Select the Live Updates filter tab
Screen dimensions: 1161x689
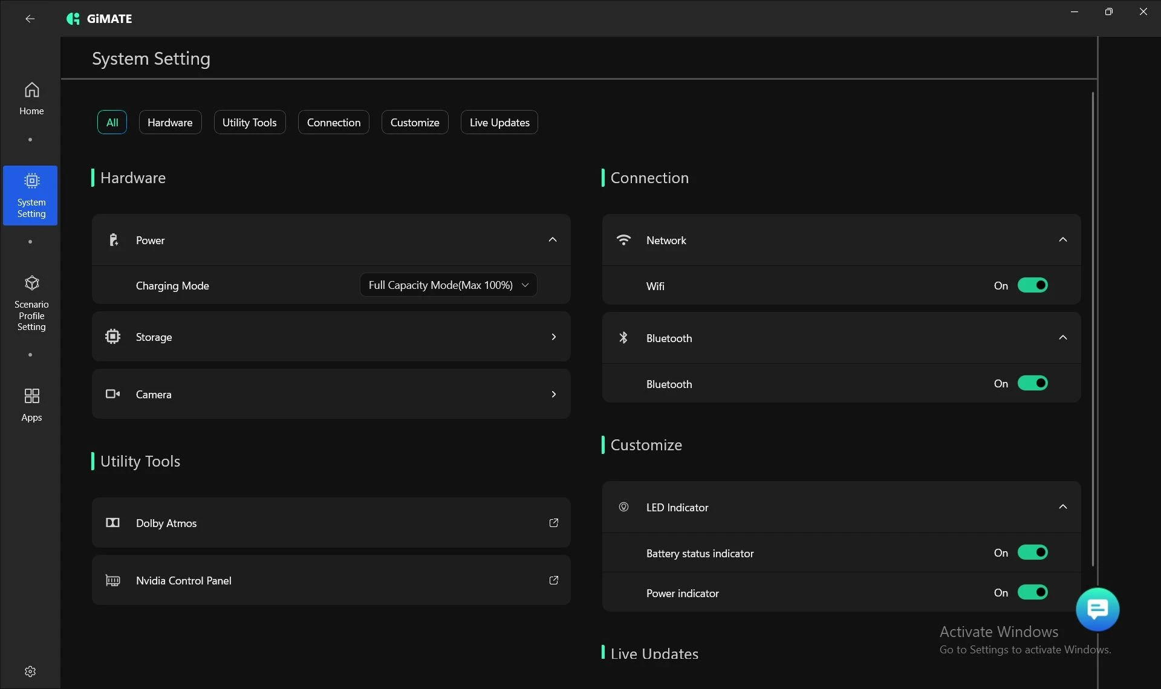pyautogui.click(x=499, y=122)
